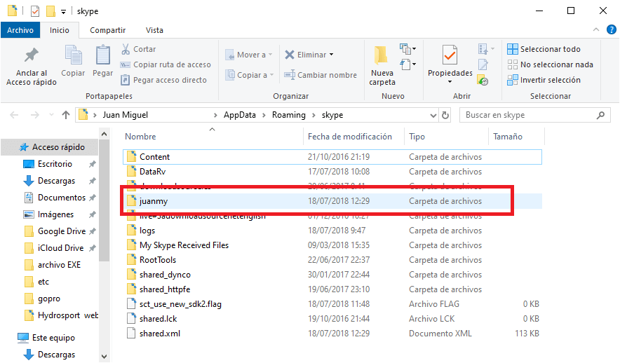The image size is (620, 363).
Task: Switch to the Inicio ribbon tab
Action: [x=60, y=30]
